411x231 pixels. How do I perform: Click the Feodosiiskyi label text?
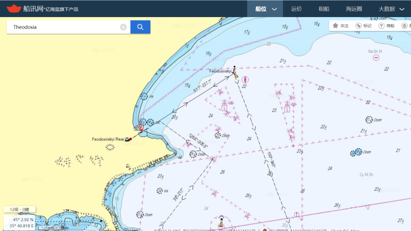(220, 71)
